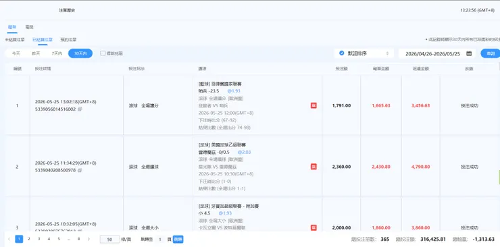The image size is (500, 247).
Task: Switch to the 電競 tab
Action: pyautogui.click(x=29, y=27)
